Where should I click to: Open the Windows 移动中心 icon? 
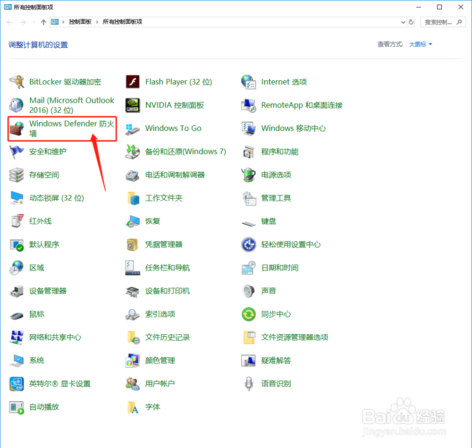248,128
